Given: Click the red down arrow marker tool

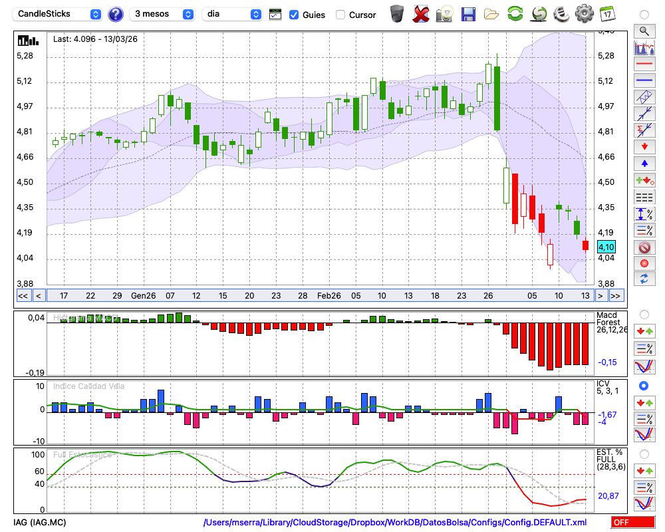Looking at the screenshot, I should pyautogui.click(x=644, y=147).
